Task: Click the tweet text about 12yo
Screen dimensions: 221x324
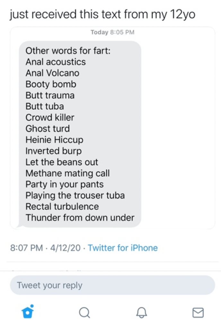Action: pyautogui.click(x=103, y=14)
